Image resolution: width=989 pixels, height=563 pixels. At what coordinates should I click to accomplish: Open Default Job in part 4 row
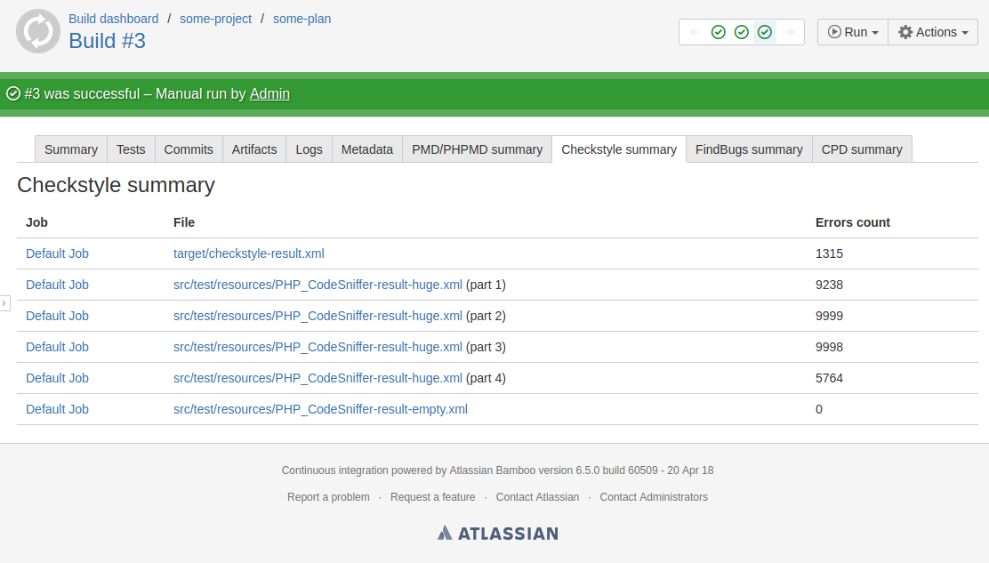tap(58, 378)
